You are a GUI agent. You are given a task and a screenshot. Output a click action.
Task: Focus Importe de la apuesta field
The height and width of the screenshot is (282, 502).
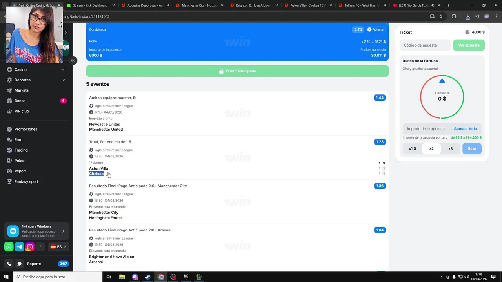(x=427, y=129)
